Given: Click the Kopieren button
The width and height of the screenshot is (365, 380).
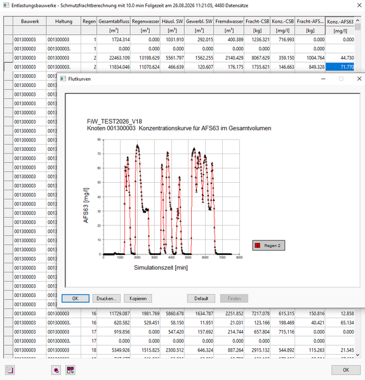Looking at the screenshot, I should tap(138, 298).
